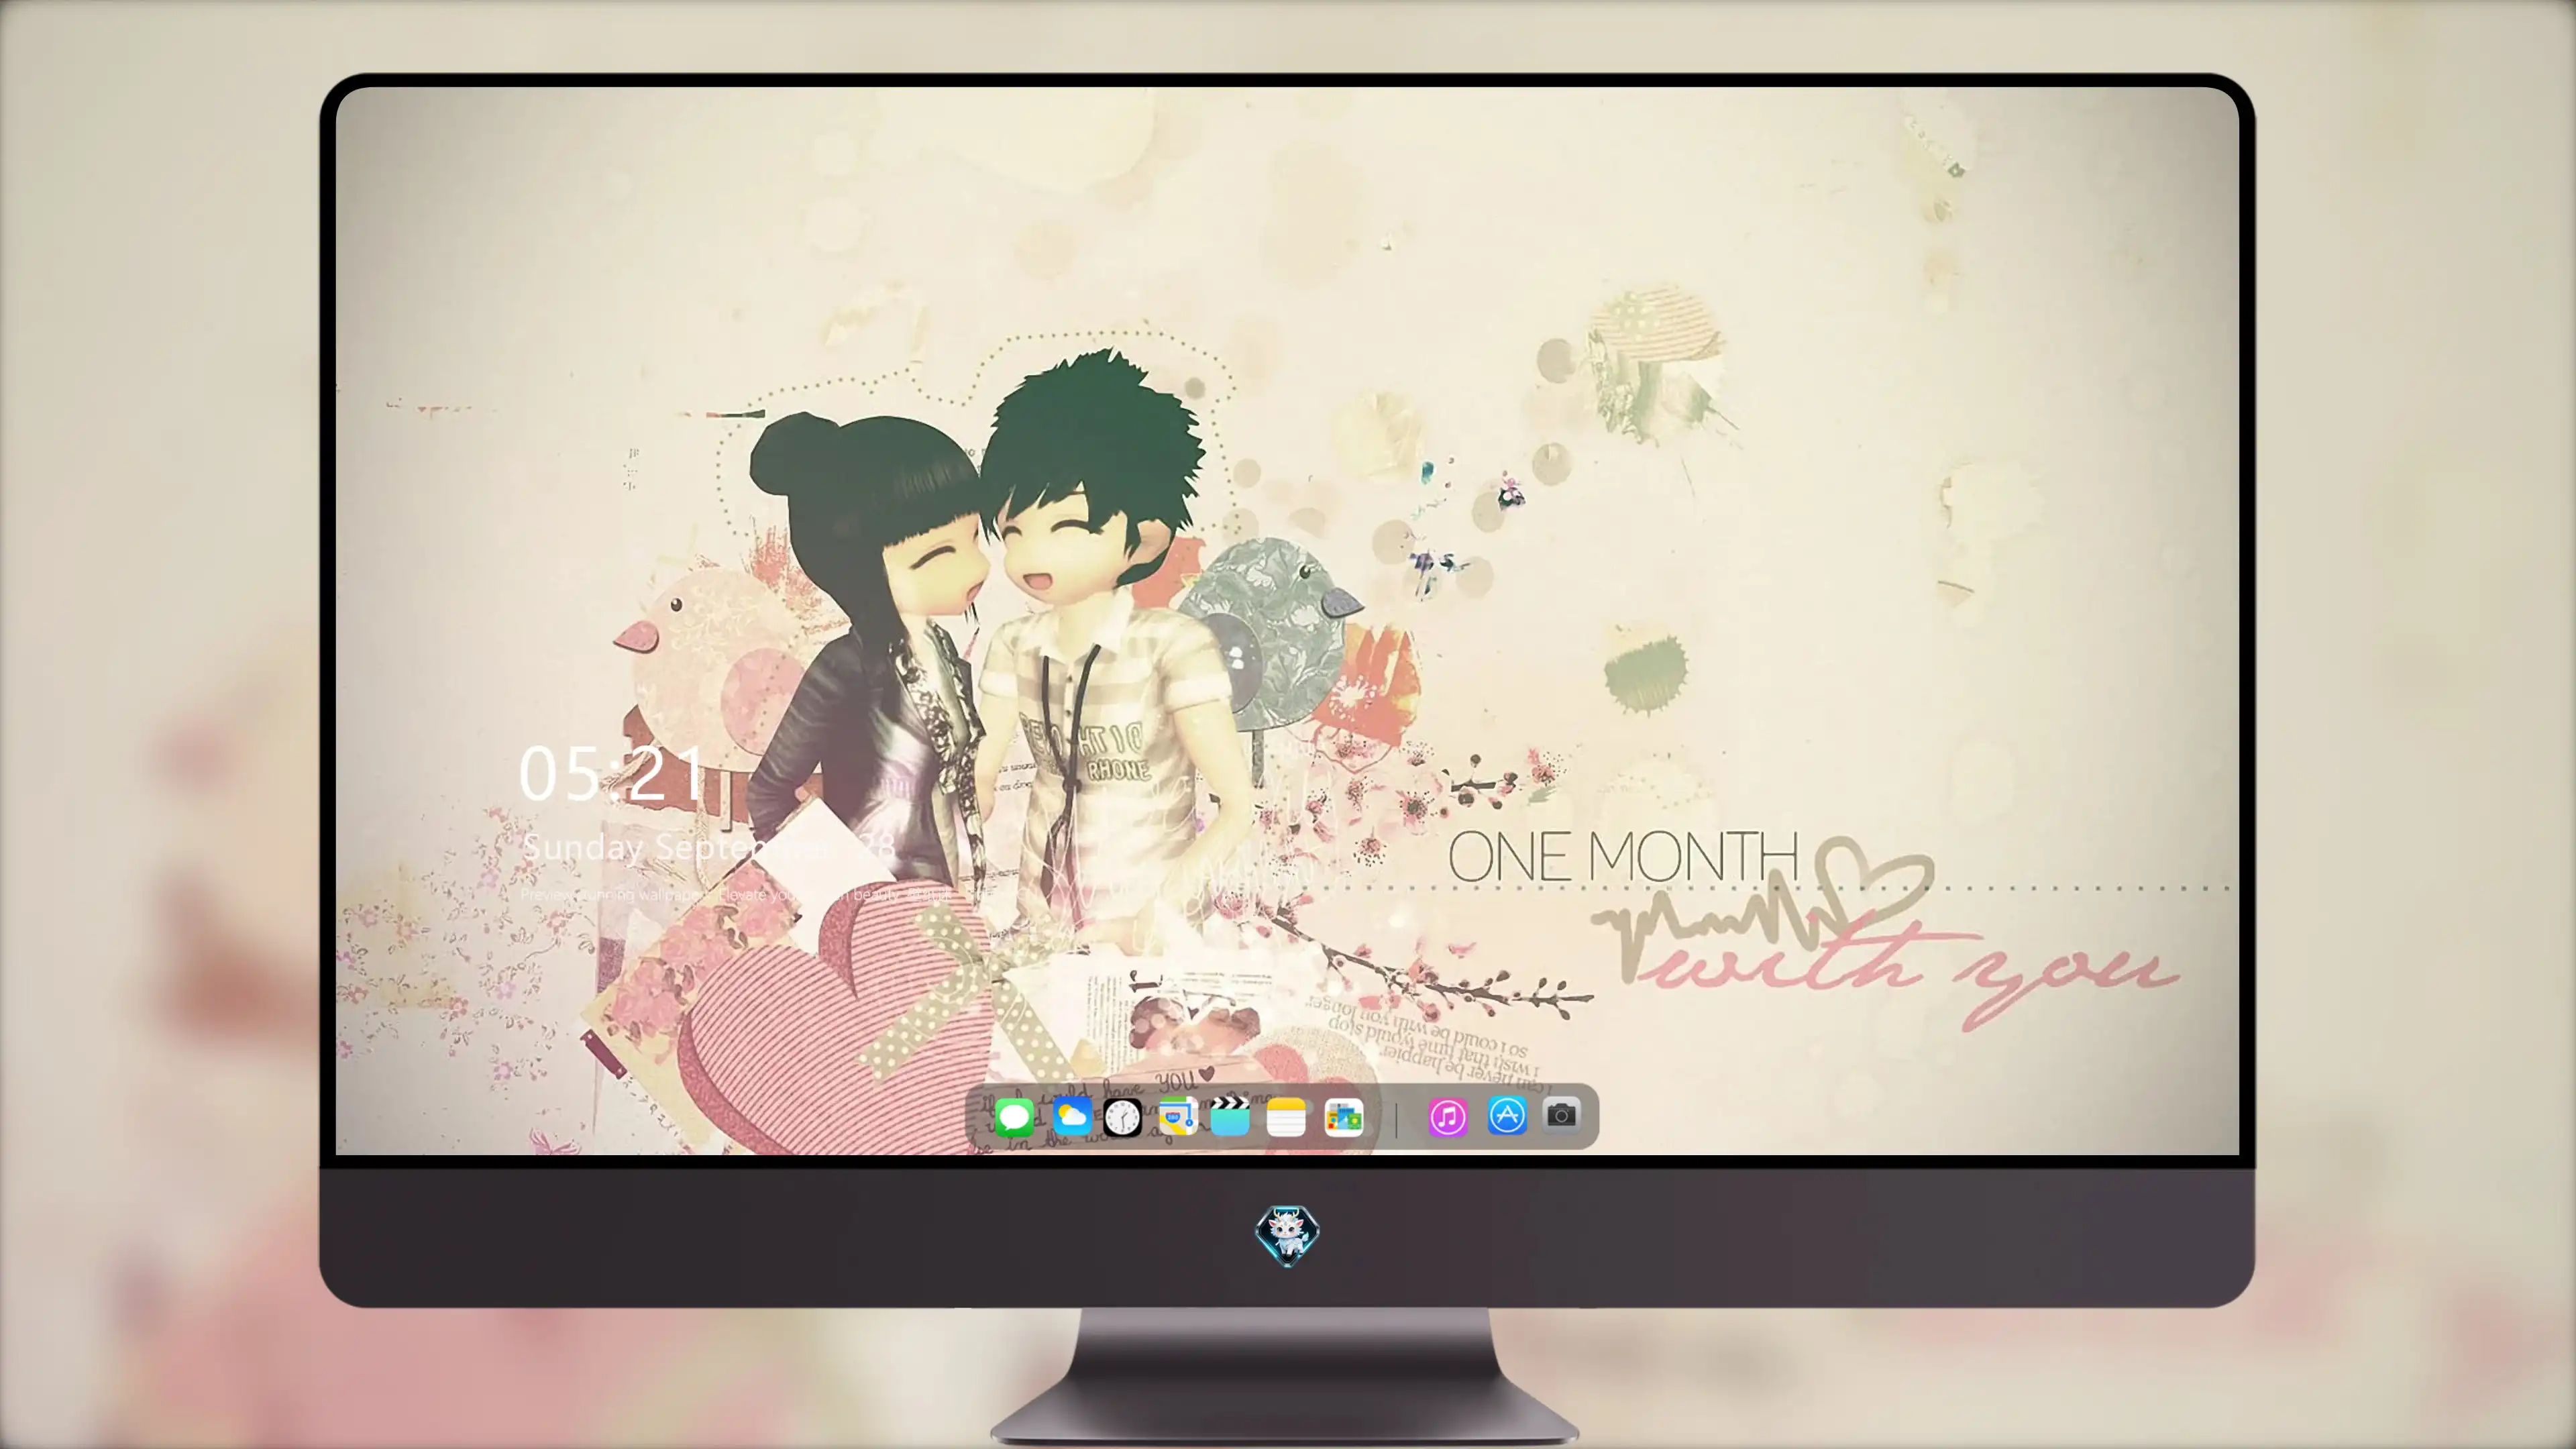
Task: Open the App Store from the dock
Action: pyautogui.click(x=1507, y=1115)
